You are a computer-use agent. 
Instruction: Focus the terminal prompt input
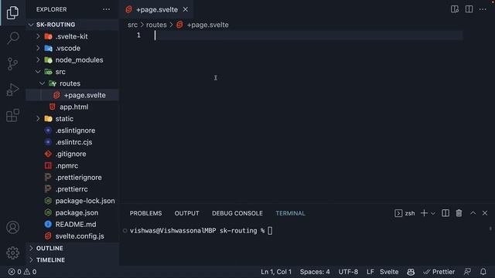[270, 231]
